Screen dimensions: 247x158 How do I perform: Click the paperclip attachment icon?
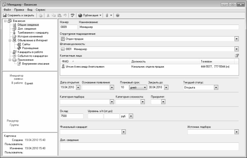coord(107,15)
